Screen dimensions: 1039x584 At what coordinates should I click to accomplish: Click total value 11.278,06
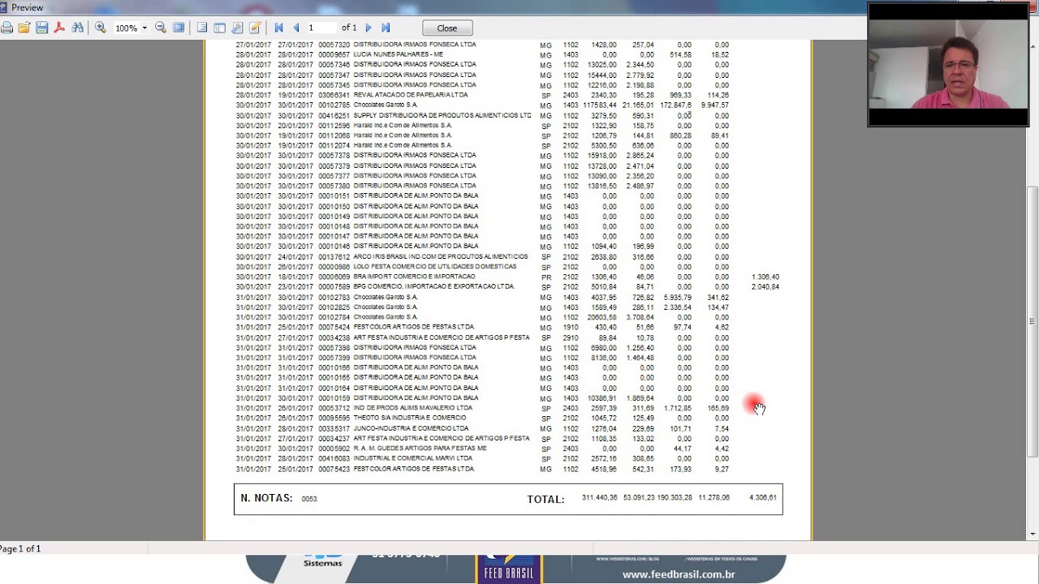[x=714, y=497]
